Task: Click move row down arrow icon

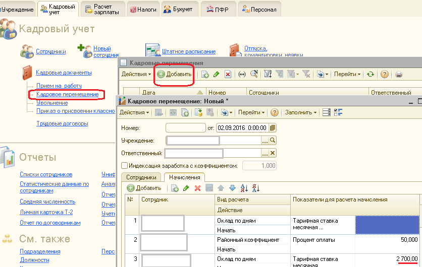Action: point(232,188)
